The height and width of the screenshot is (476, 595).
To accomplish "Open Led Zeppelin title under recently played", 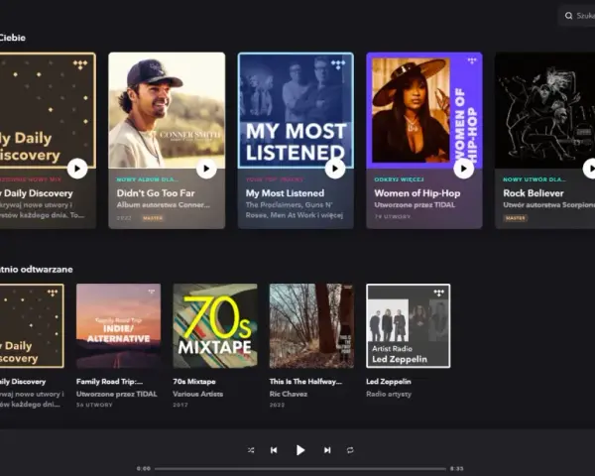I will 388,382.
